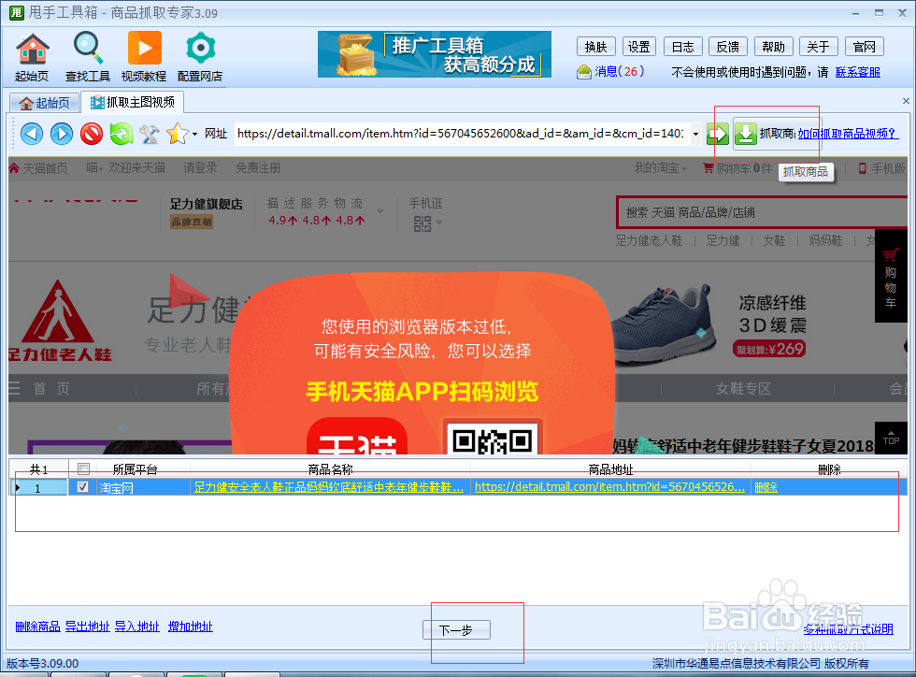Click the 请登录 login link
The height and width of the screenshot is (677, 916).
(200, 168)
